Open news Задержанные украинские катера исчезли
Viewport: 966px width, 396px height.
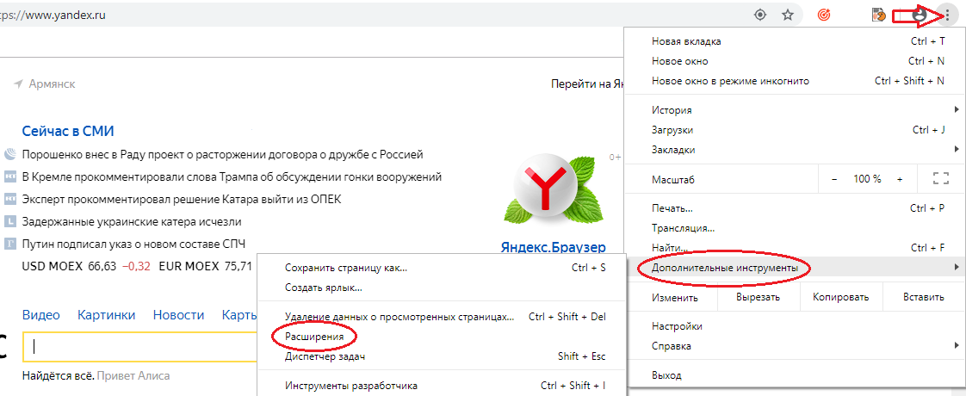132,222
